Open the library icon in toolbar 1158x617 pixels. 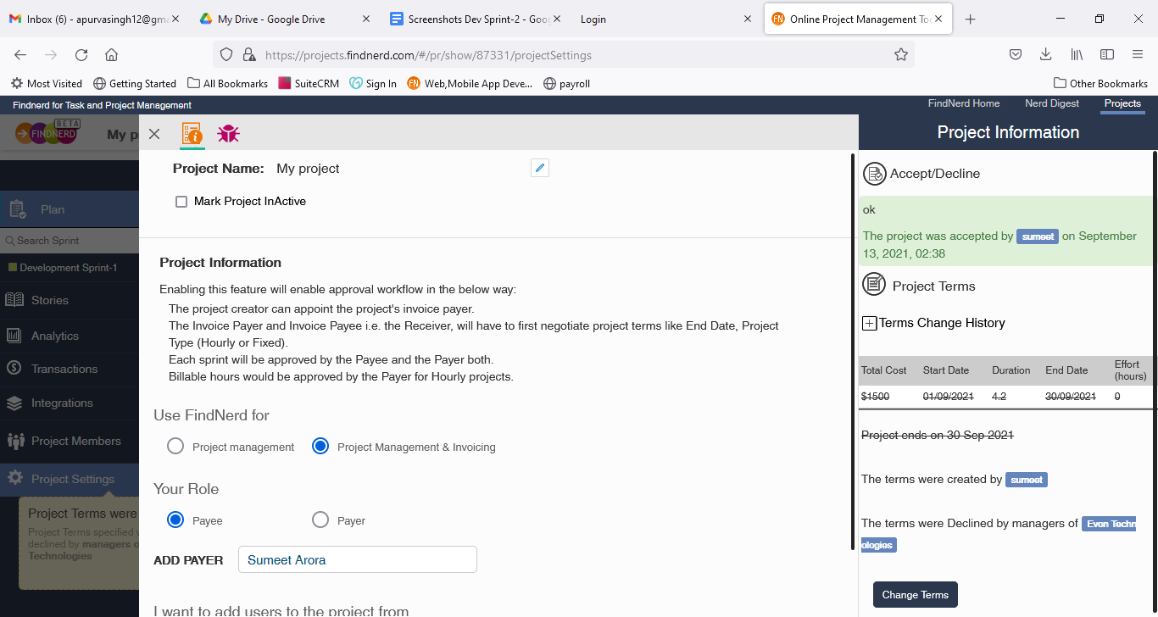[1077, 54]
